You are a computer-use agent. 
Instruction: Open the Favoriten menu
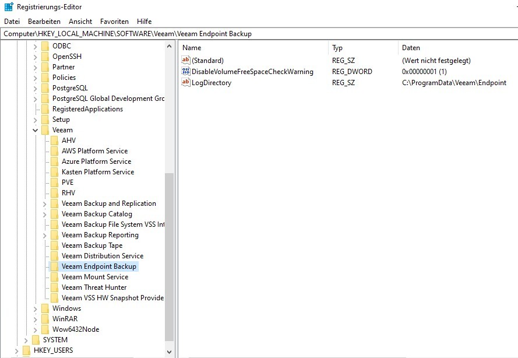click(x=114, y=22)
